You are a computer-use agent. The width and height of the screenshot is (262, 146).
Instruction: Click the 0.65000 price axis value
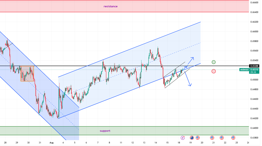coord(254,80)
